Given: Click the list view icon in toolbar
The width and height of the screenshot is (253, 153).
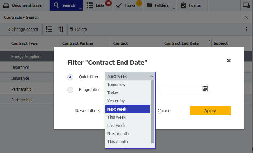Looking at the screenshot, I should (49, 30).
